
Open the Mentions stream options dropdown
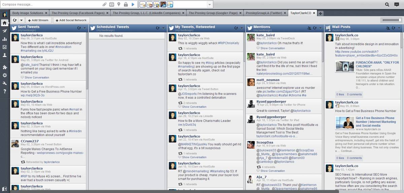pyautogui.click(x=320, y=28)
